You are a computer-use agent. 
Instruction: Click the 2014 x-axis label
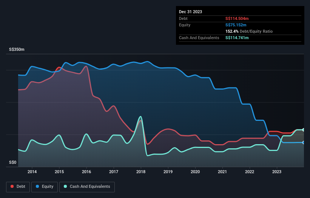coord(32,172)
